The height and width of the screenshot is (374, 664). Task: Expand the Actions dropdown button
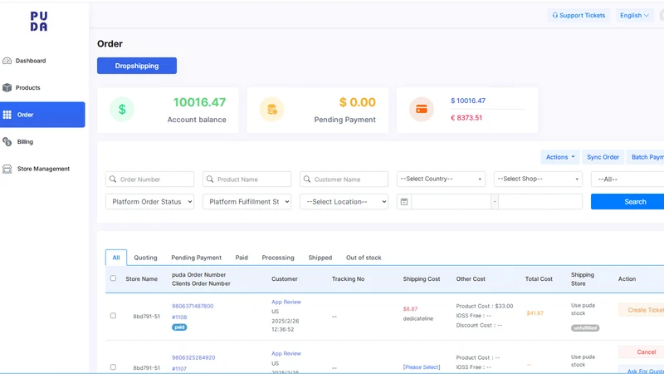[x=560, y=157]
